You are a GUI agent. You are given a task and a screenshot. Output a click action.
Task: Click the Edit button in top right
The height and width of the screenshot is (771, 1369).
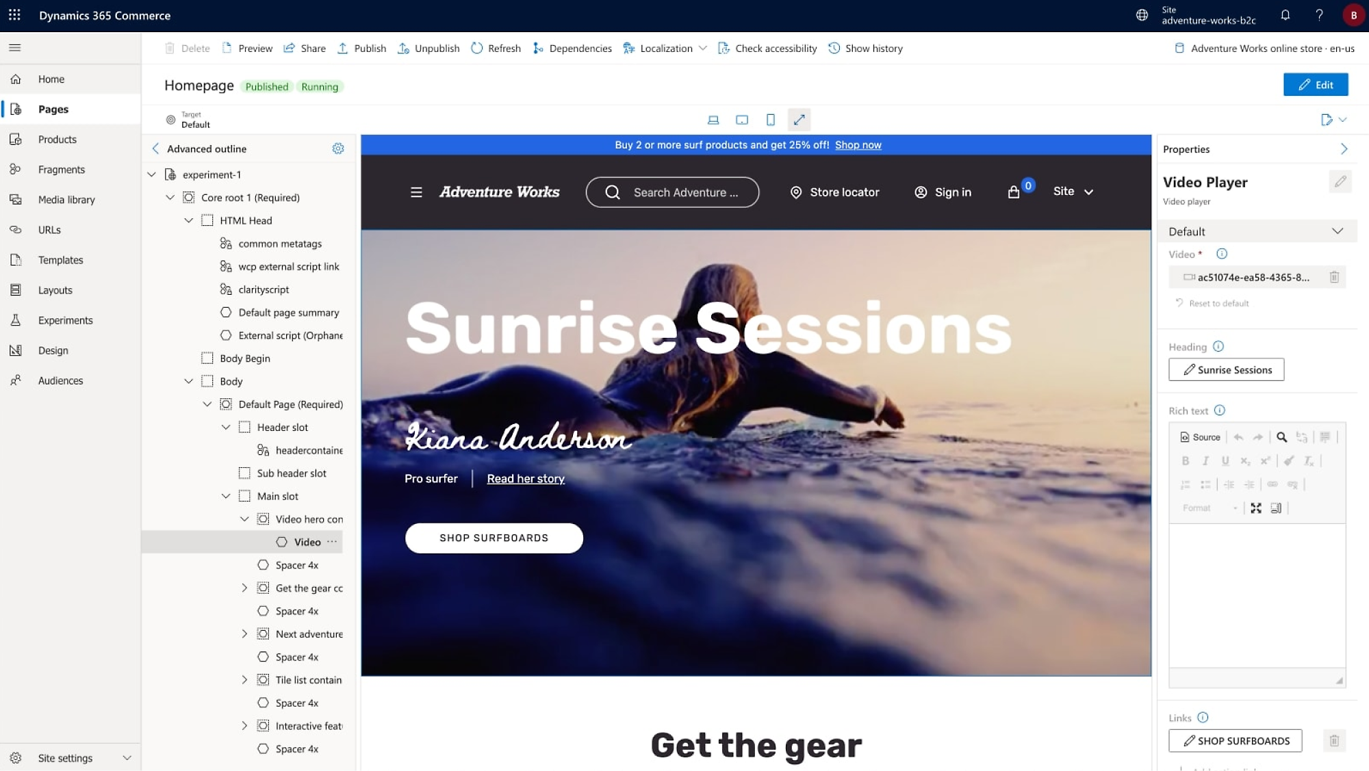[x=1314, y=85]
